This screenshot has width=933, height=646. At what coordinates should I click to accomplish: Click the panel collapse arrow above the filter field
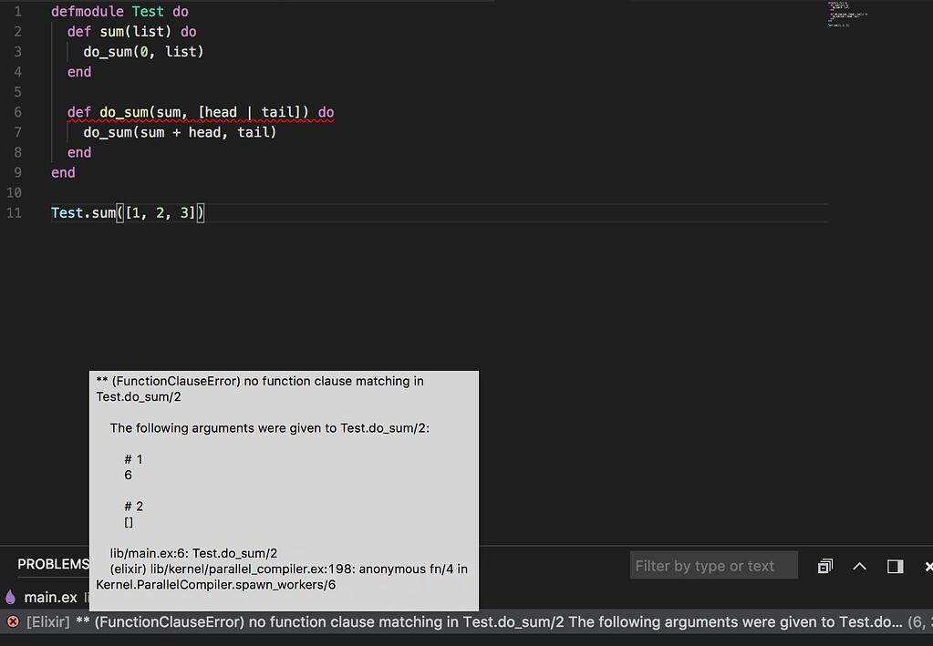(859, 565)
